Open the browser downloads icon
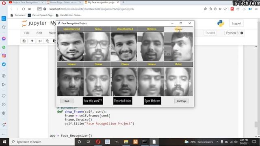This screenshot has width=260, height=146. [244, 9]
